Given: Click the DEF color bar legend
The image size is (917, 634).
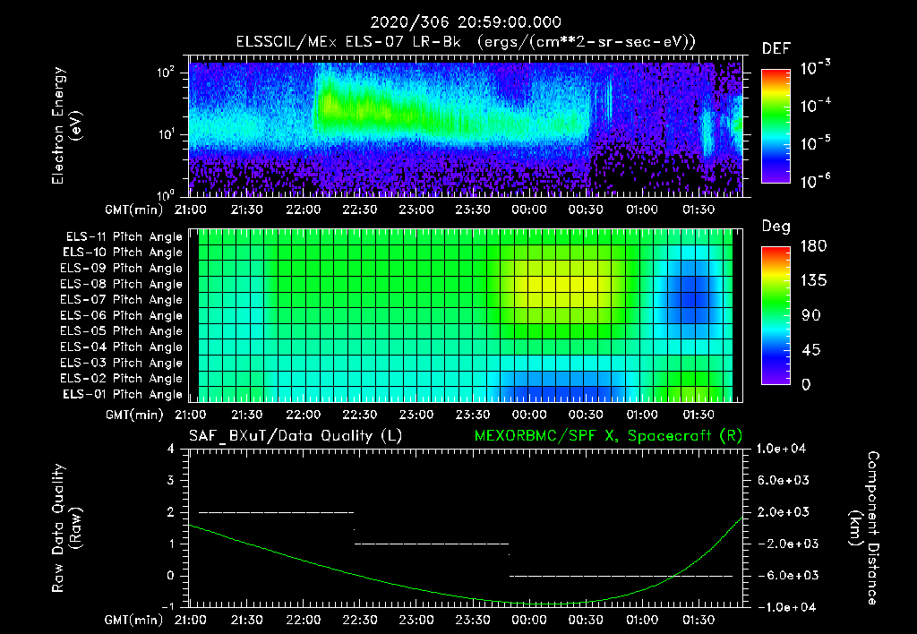Looking at the screenshot, I should (776, 126).
